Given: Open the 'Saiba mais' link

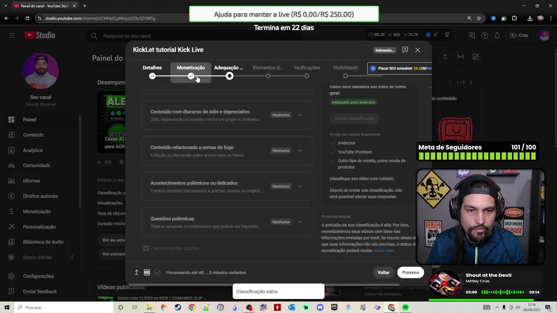Looking at the screenshot, I should pyautogui.click(x=384, y=250).
